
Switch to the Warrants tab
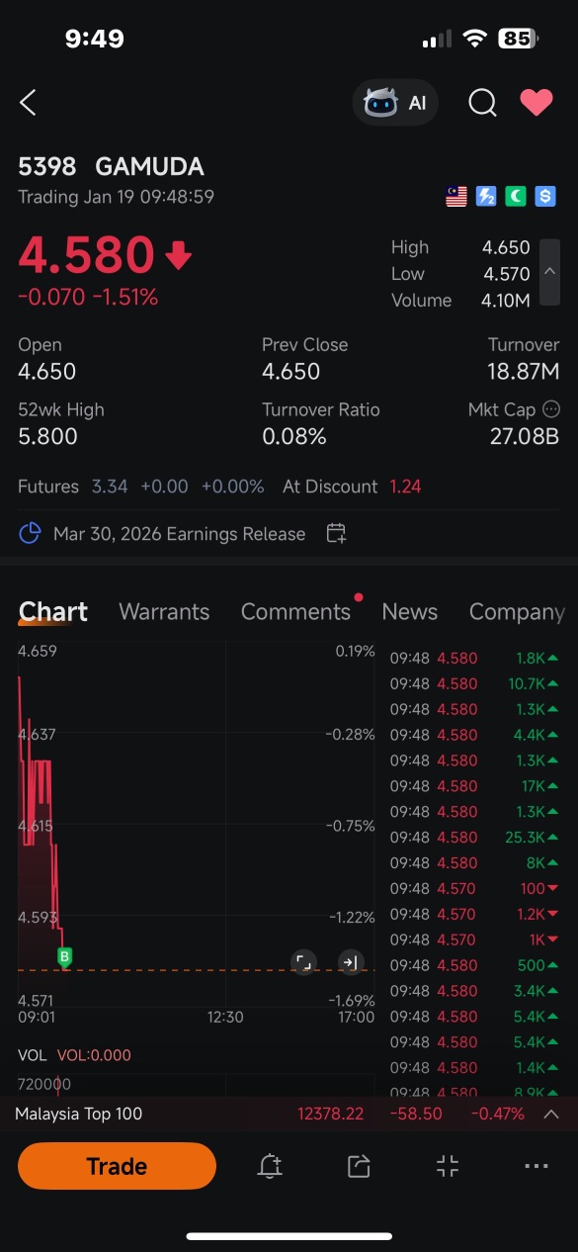coord(164,612)
